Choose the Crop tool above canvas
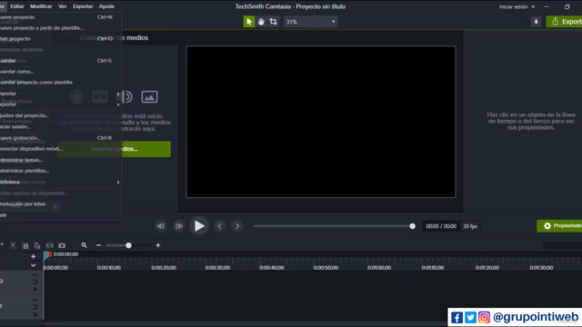This screenshot has width=582, height=327. pyautogui.click(x=273, y=22)
